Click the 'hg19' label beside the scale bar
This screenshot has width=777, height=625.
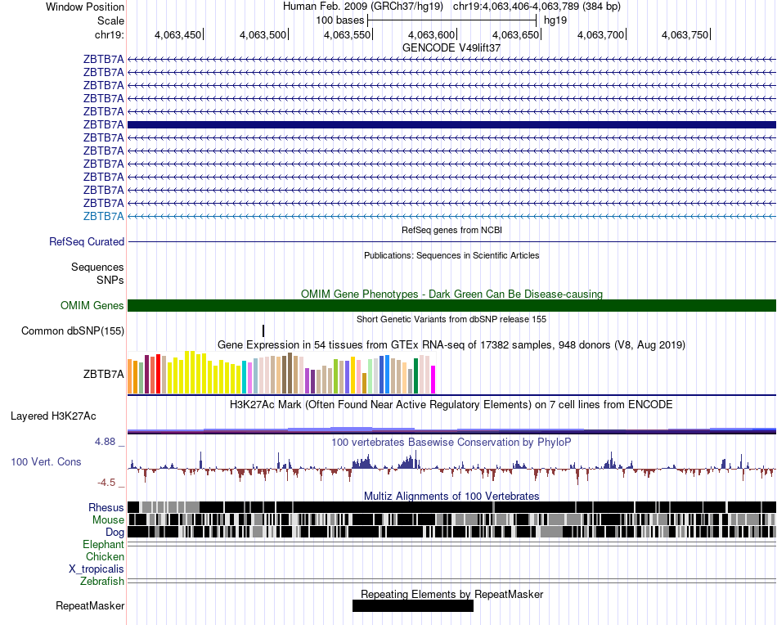tap(555, 20)
